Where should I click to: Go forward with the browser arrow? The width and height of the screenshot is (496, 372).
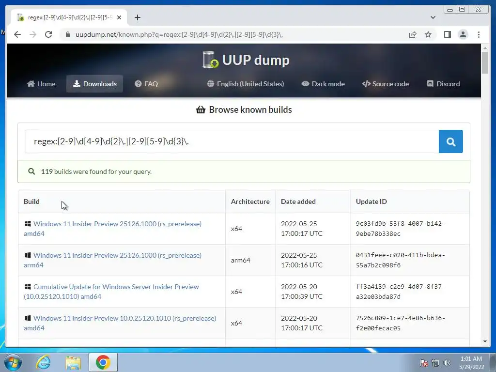(x=32, y=34)
